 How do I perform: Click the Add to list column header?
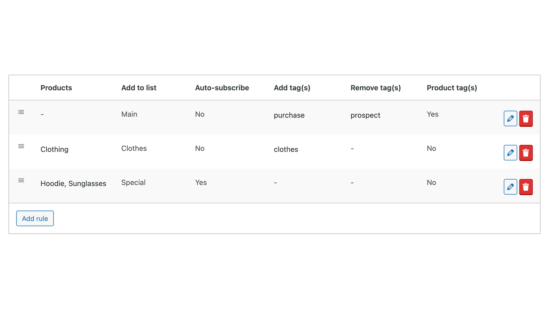click(139, 88)
